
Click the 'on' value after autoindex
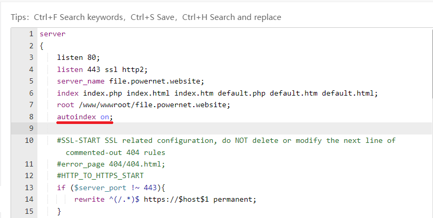[x=105, y=117]
